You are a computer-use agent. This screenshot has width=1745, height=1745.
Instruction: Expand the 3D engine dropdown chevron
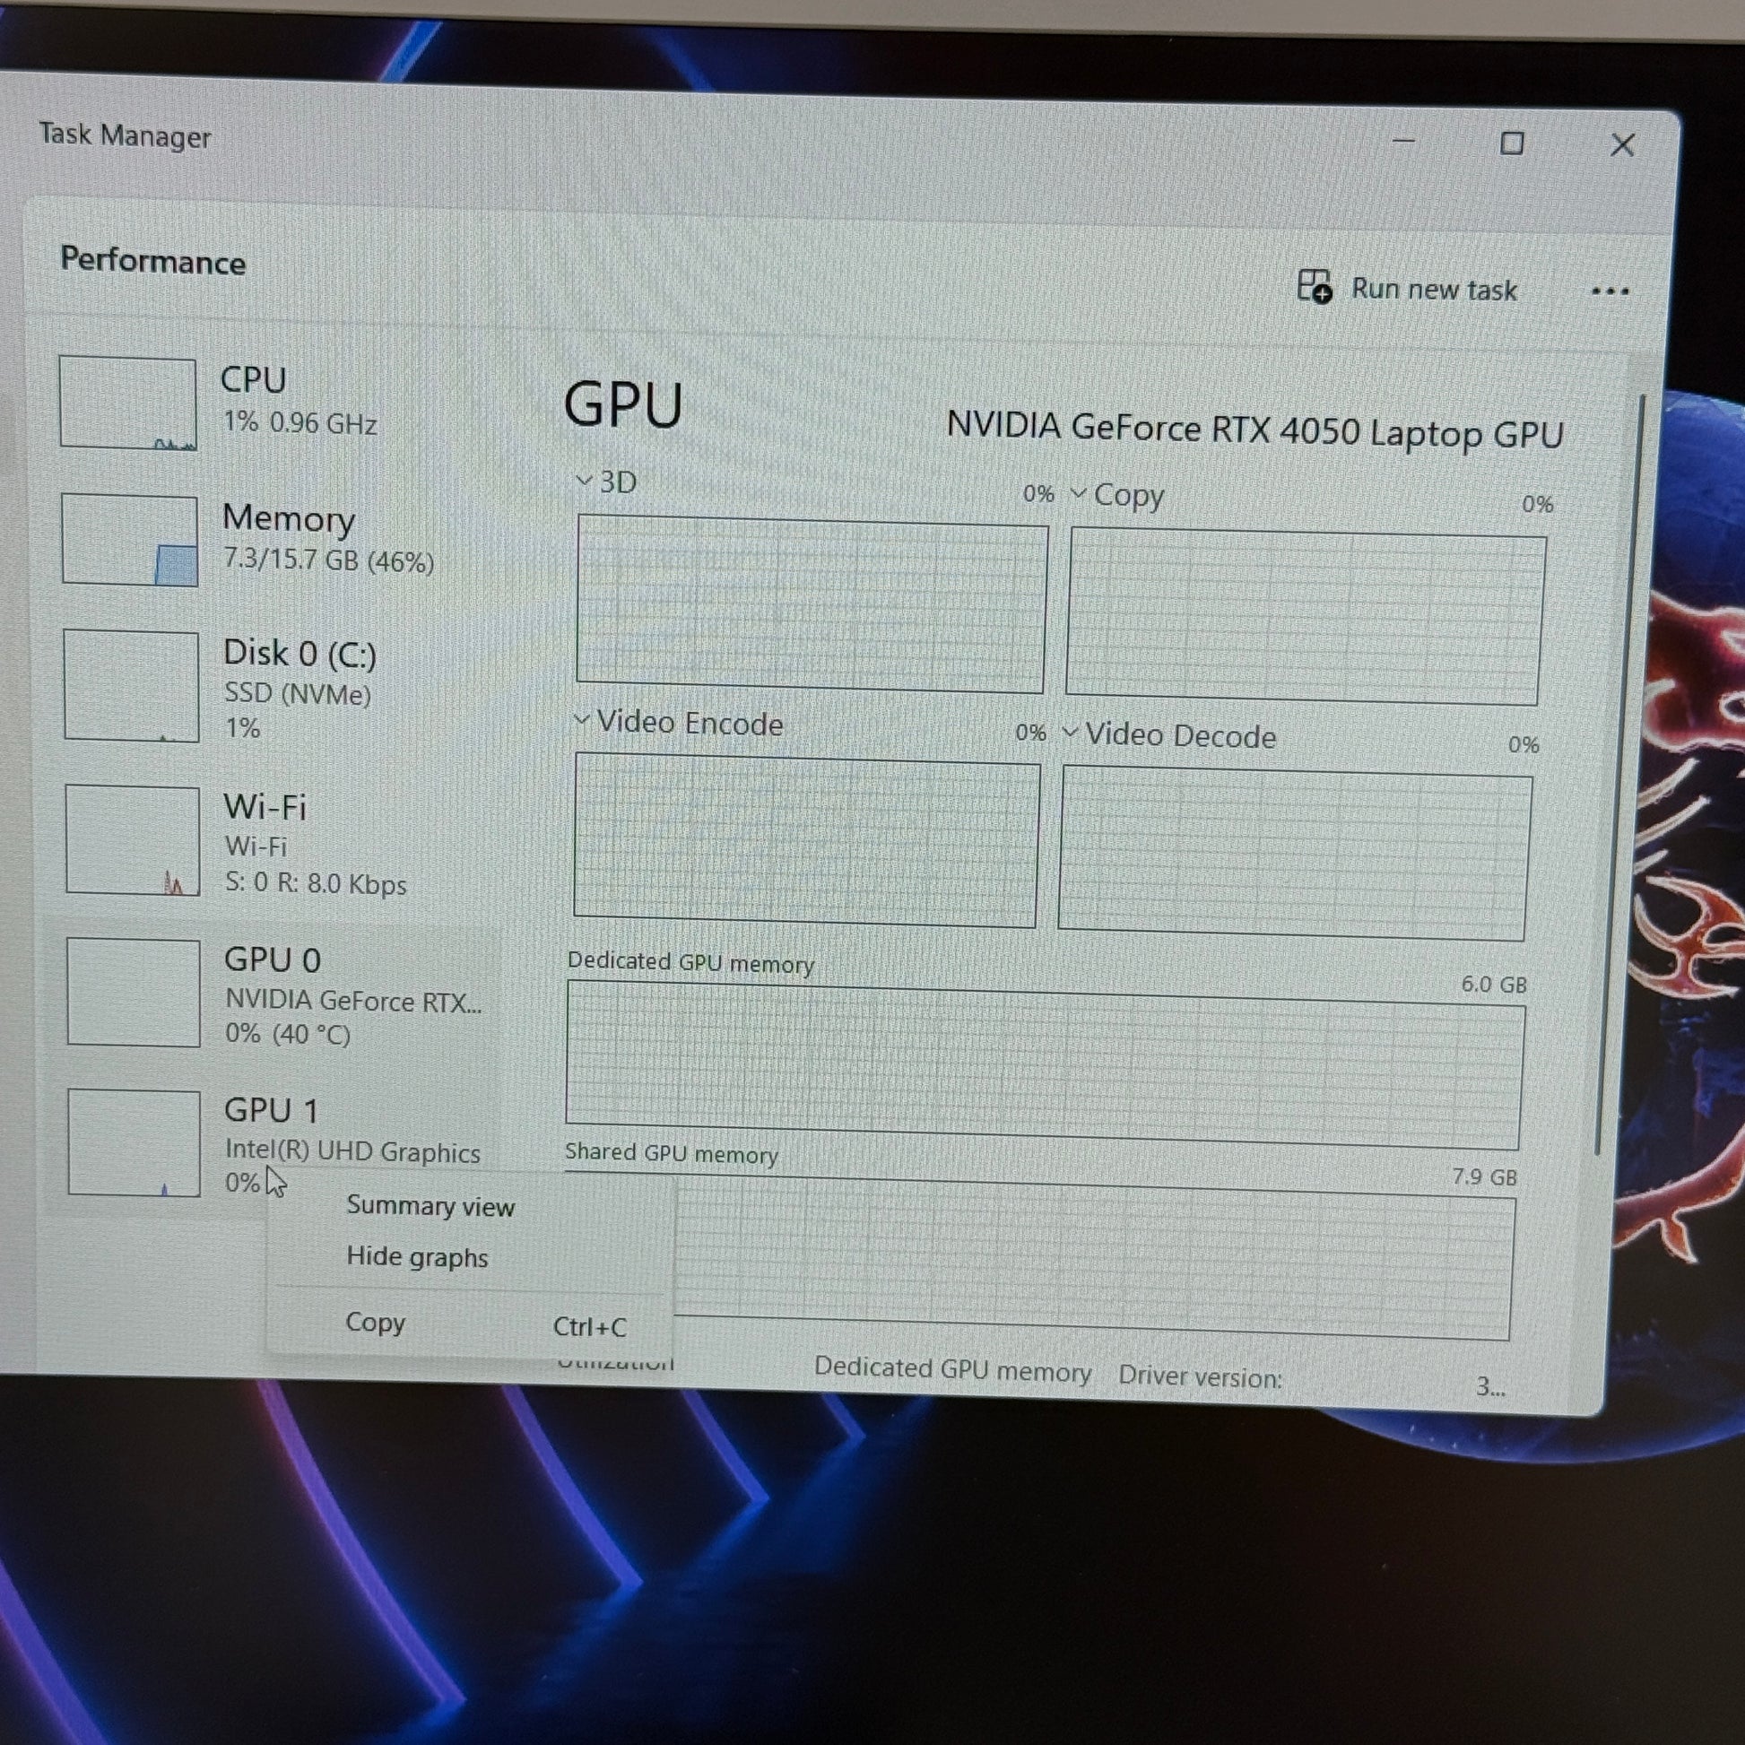585,481
